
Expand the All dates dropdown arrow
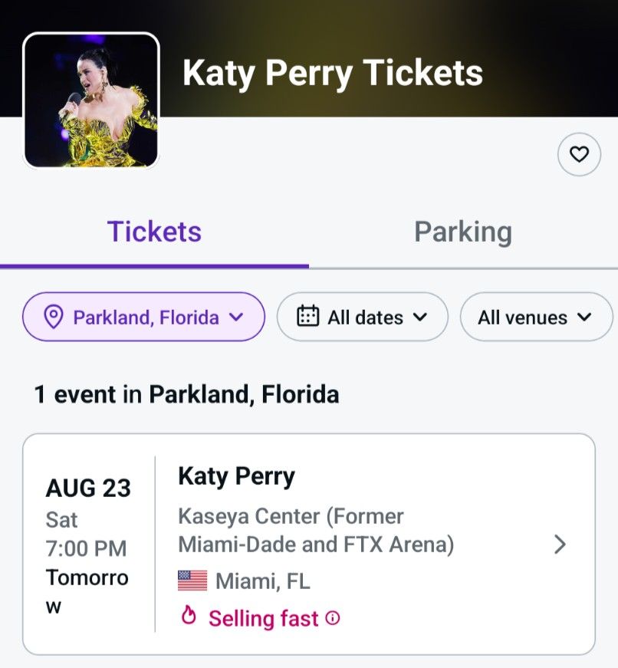coord(419,317)
